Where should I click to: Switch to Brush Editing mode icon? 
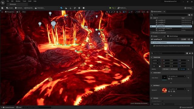(84, 8)
